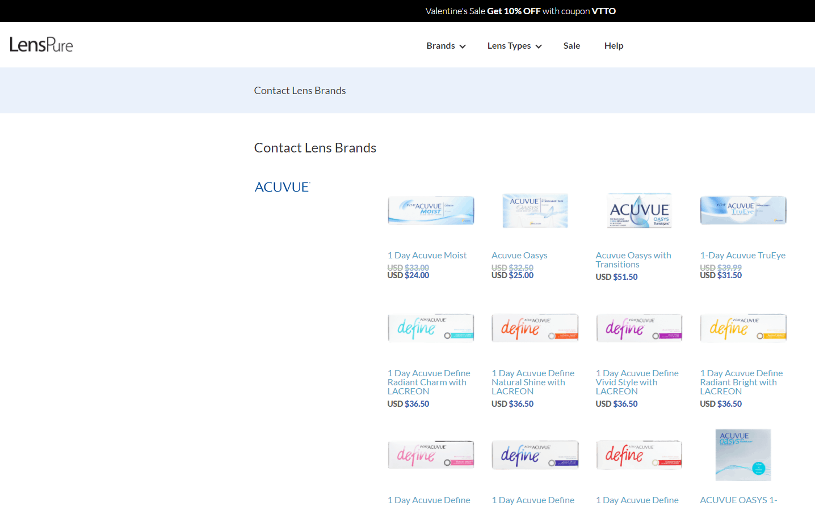Image resolution: width=815 pixels, height=506 pixels.
Task: View the Acuvue Oasys with Transitions image
Action: [x=640, y=210]
